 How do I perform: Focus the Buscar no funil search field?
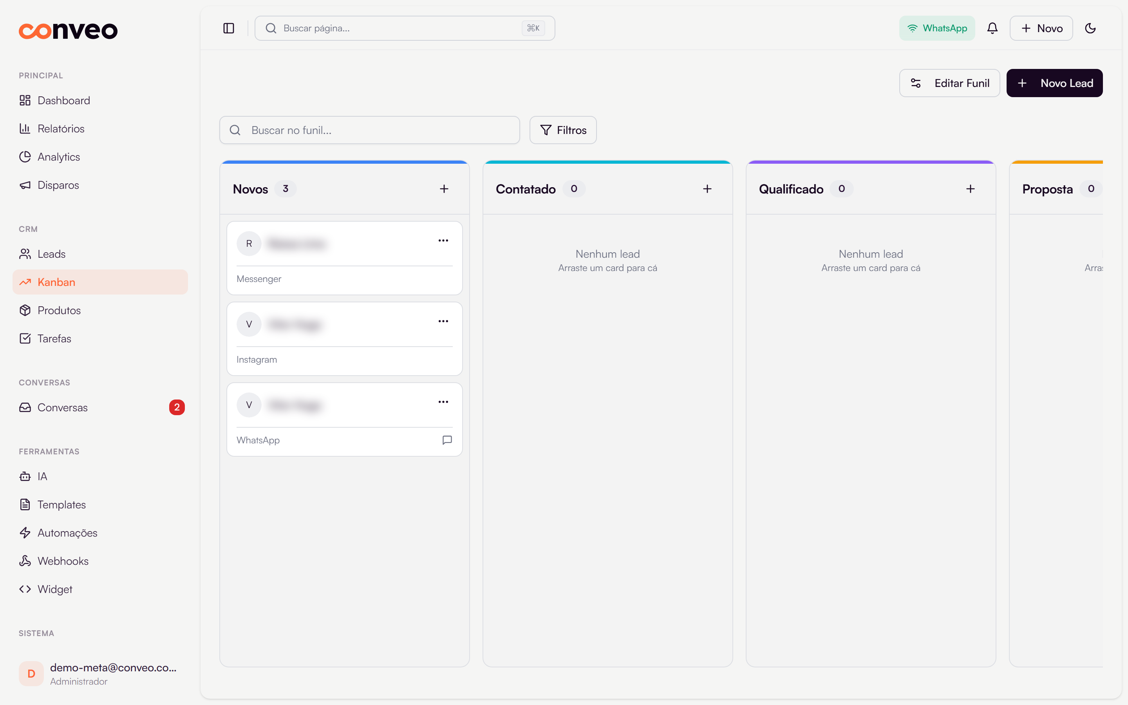coord(370,130)
